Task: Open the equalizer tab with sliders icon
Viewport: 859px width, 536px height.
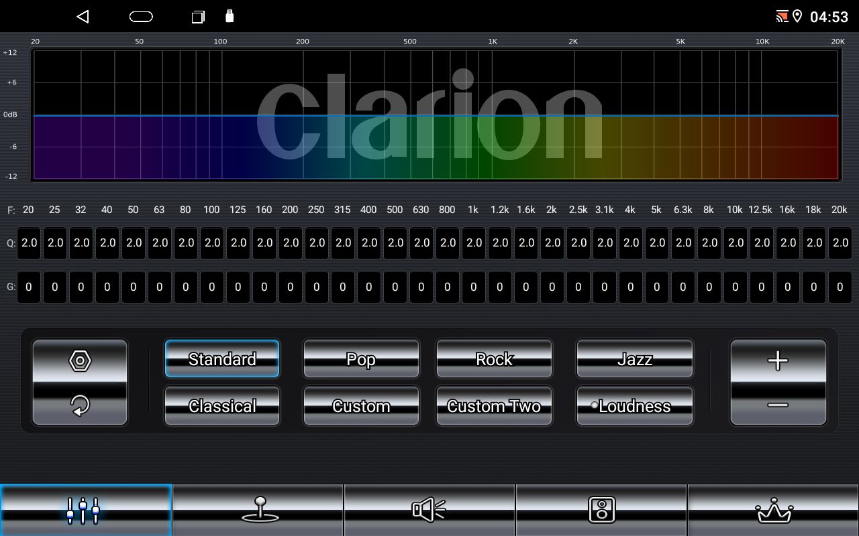Action: pos(85,509)
